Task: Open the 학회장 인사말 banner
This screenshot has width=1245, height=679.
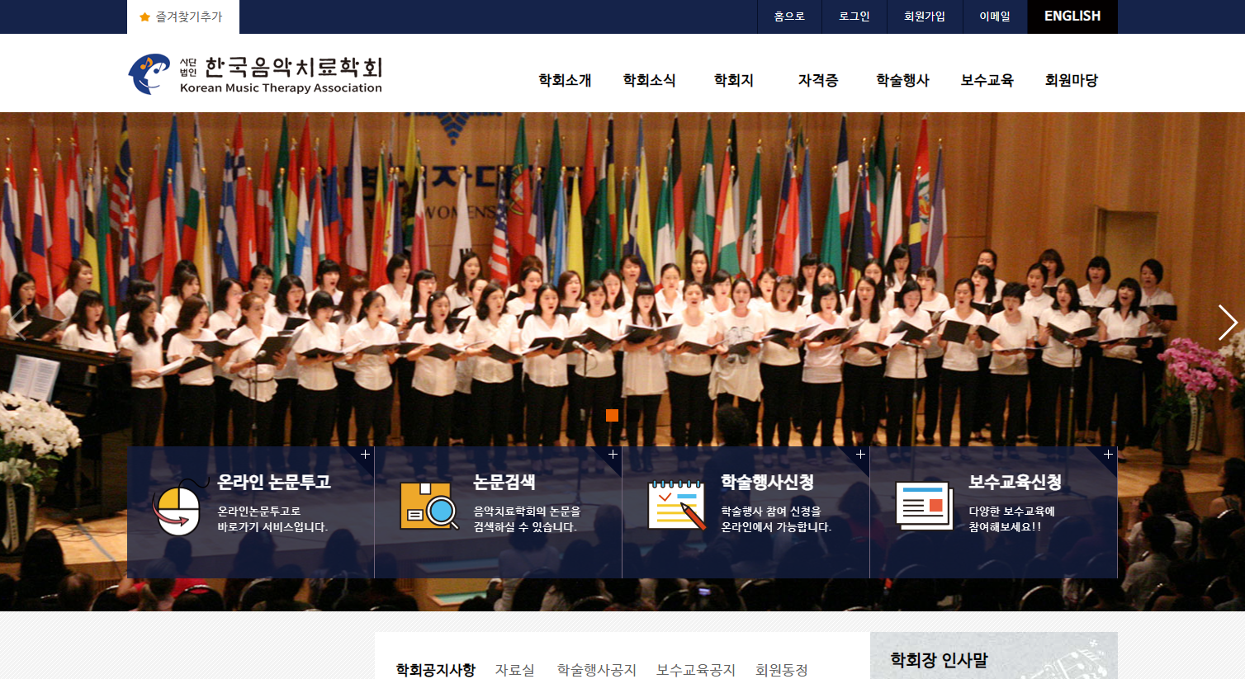Action: pos(994,656)
